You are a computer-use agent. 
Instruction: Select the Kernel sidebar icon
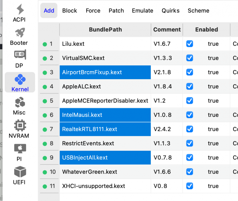(x=20, y=79)
